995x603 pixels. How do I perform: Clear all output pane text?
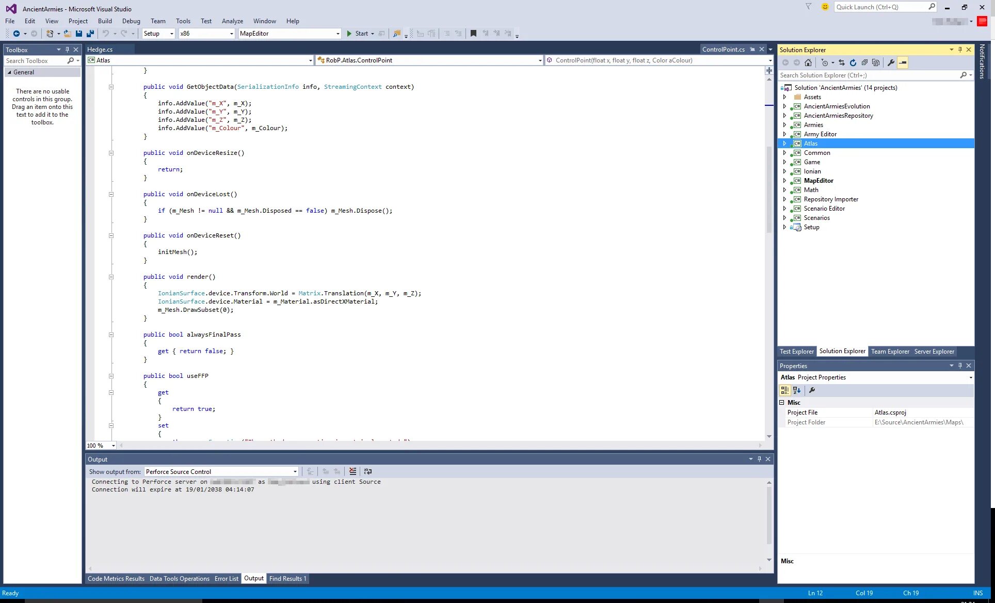(352, 471)
